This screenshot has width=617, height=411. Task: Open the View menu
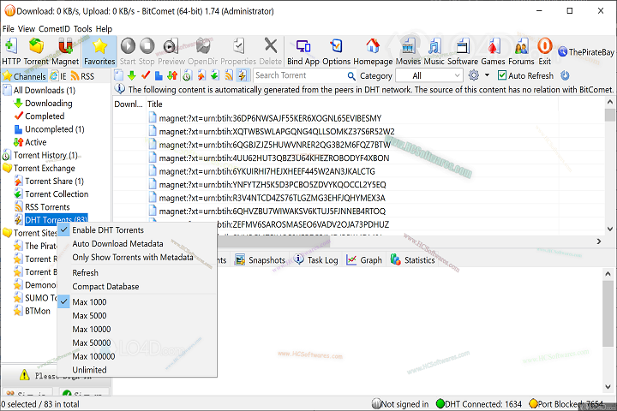coord(27,29)
